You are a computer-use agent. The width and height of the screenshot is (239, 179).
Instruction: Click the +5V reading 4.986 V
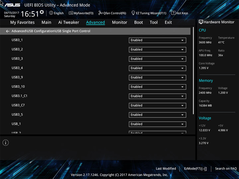[x=223, y=130]
